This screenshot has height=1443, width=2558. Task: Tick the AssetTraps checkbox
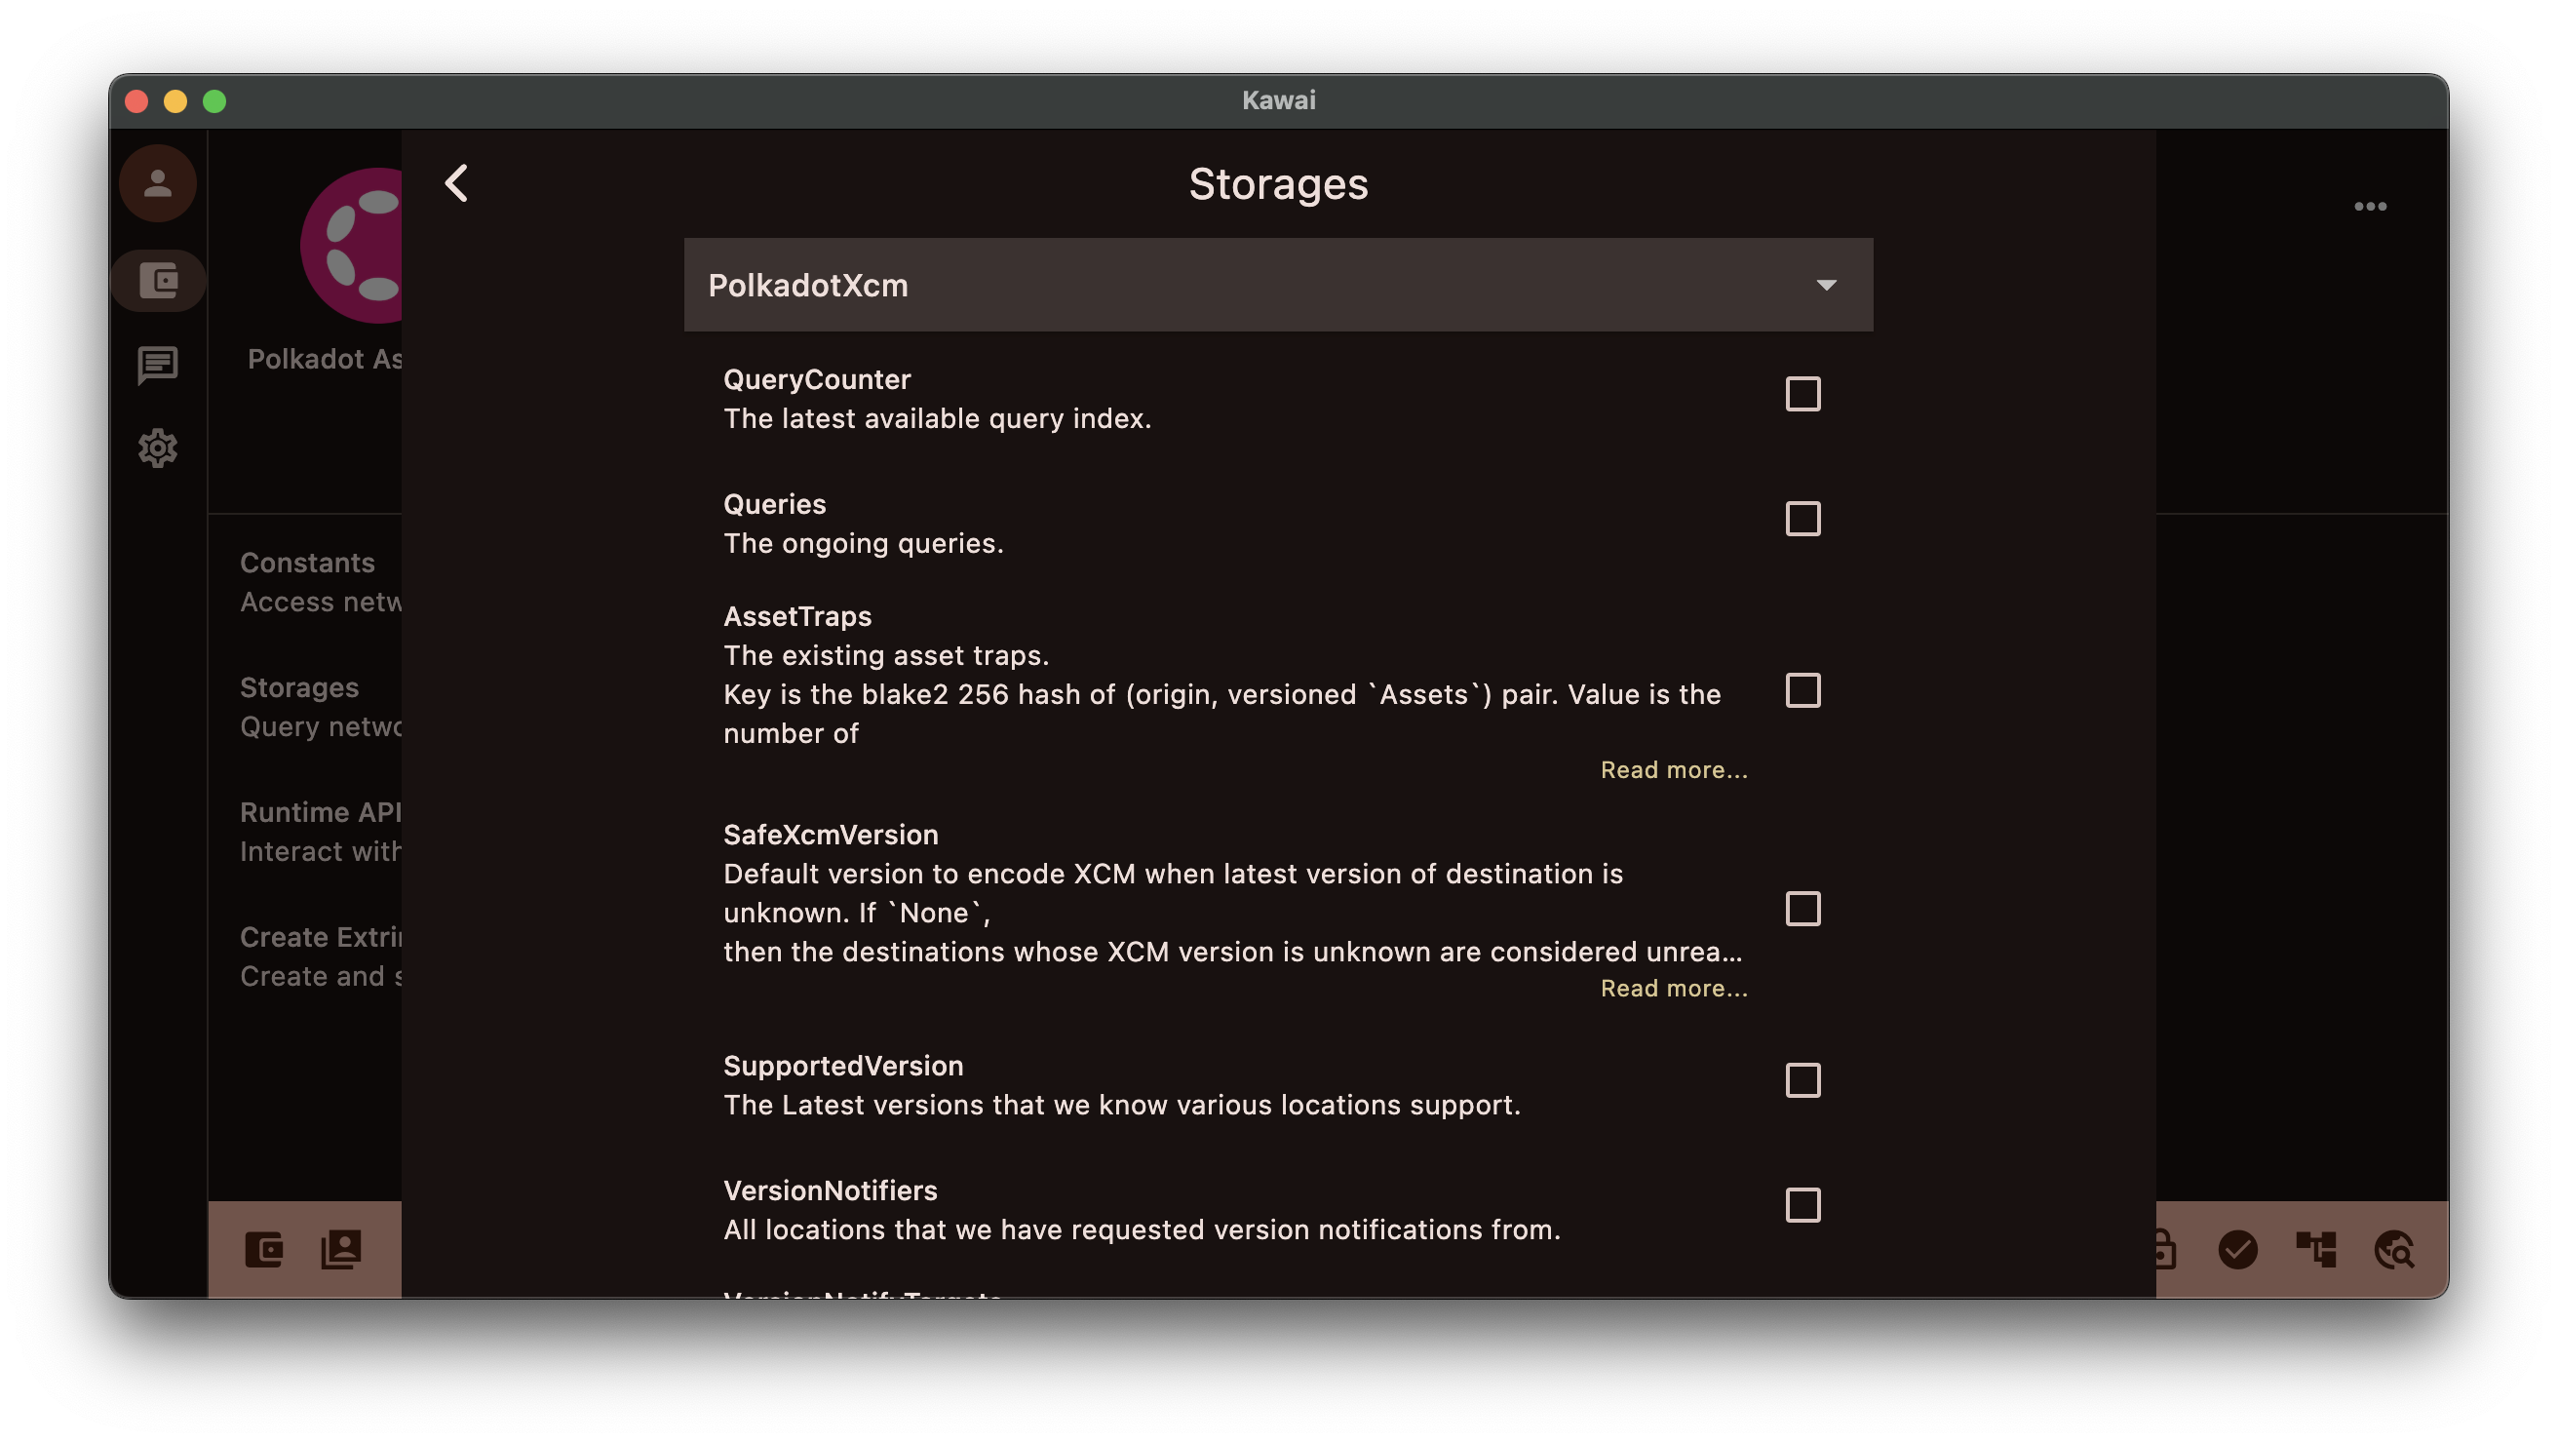pos(1802,690)
